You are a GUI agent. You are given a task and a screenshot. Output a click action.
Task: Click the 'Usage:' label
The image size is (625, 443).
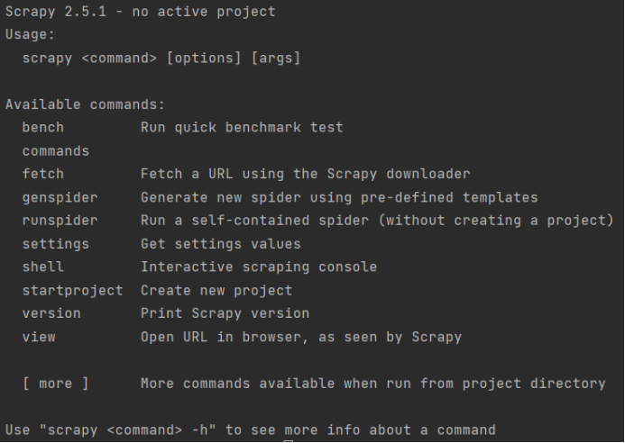coord(30,35)
